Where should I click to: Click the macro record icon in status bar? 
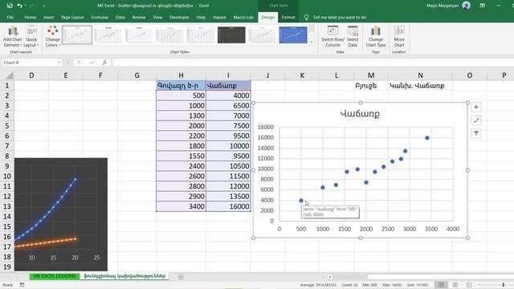tap(22, 285)
